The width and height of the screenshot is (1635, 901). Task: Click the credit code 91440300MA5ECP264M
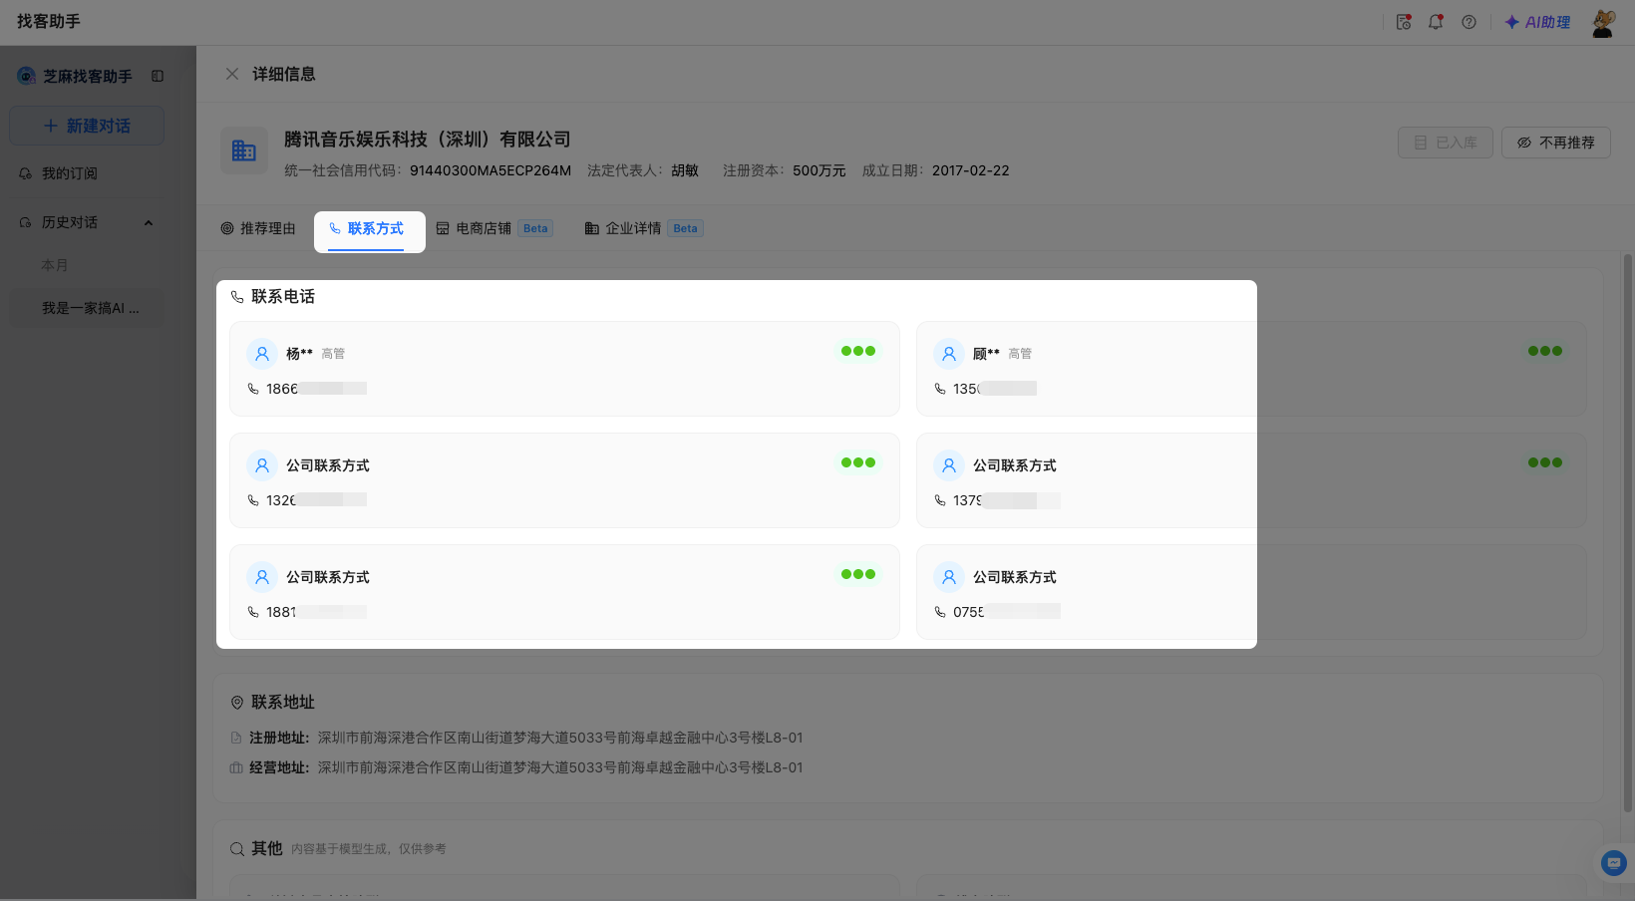click(x=490, y=170)
